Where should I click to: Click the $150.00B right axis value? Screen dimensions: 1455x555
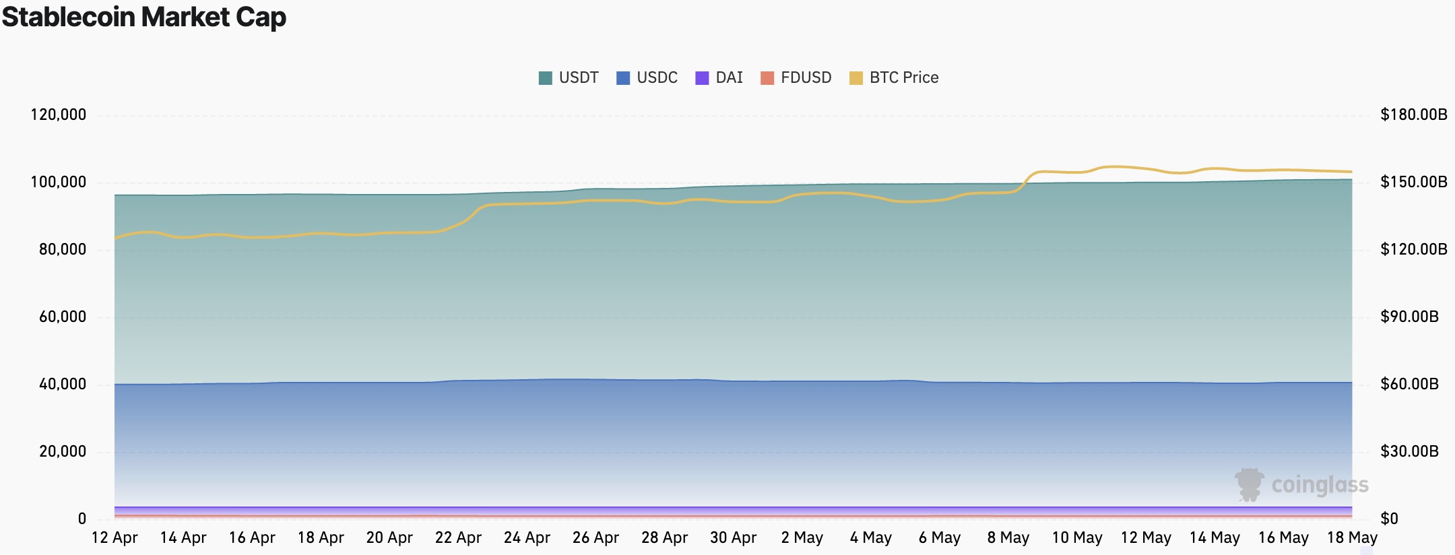[1413, 183]
